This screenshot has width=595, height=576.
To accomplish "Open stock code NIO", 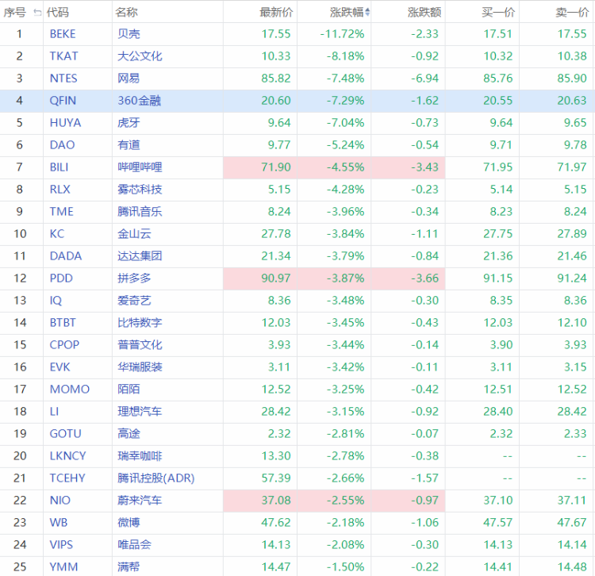I will 60,500.
